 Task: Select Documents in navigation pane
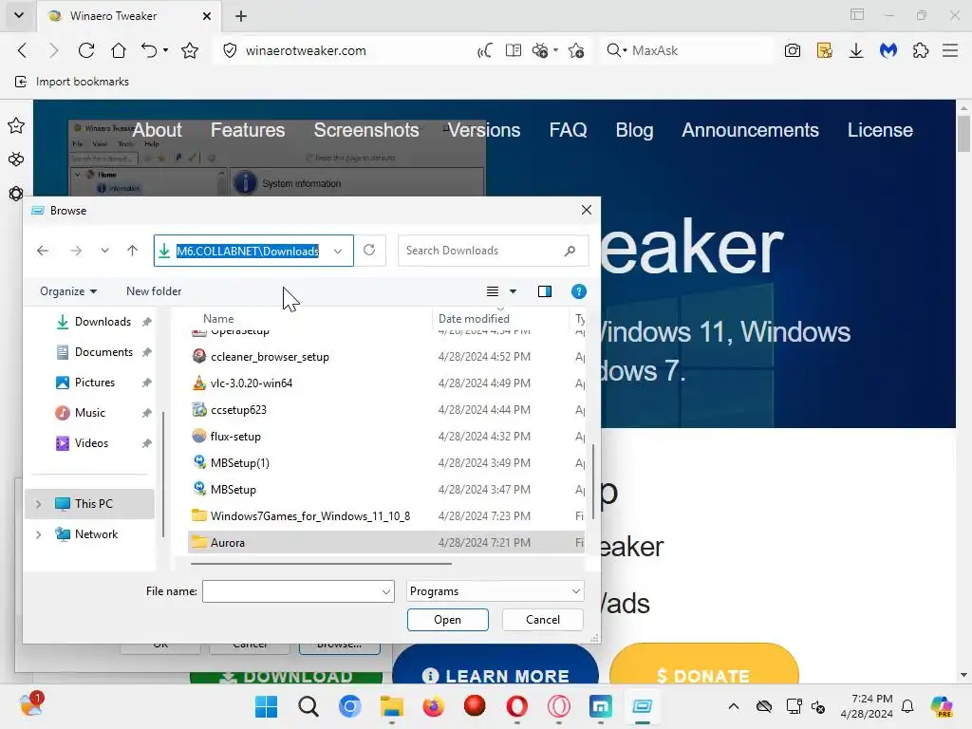pyautogui.click(x=103, y=352)
